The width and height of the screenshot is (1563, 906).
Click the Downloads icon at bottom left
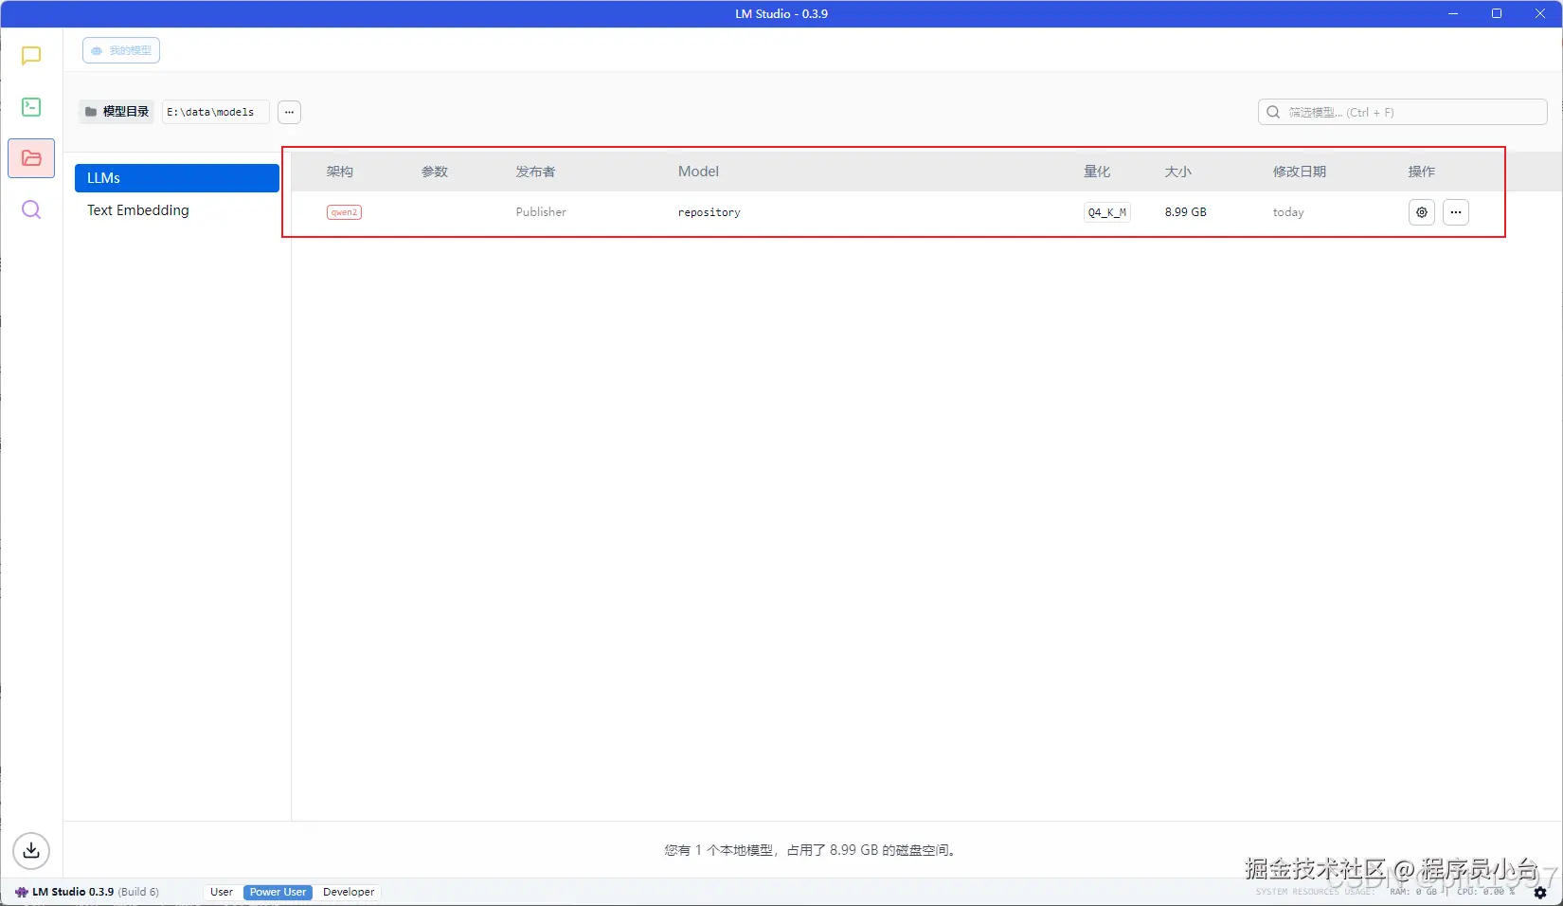click(x=30, y=850)
